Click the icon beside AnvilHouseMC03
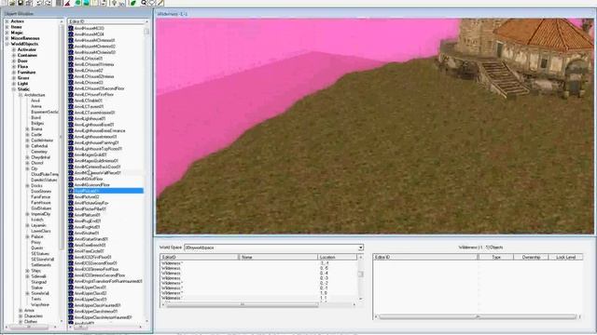Image resolution: width=597 pixels, height=335 pixels. pyautogui.click(x=71, y=28)
